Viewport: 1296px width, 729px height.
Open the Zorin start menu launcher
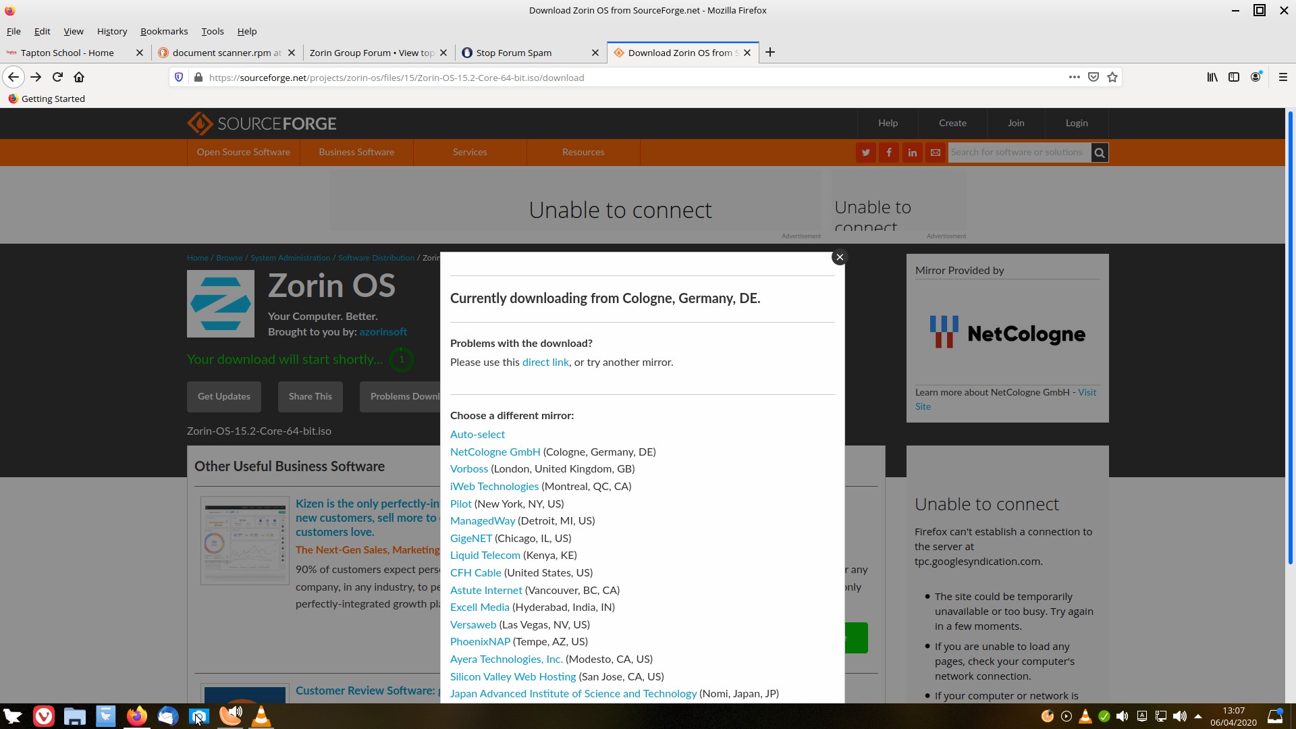pos(13,716)
